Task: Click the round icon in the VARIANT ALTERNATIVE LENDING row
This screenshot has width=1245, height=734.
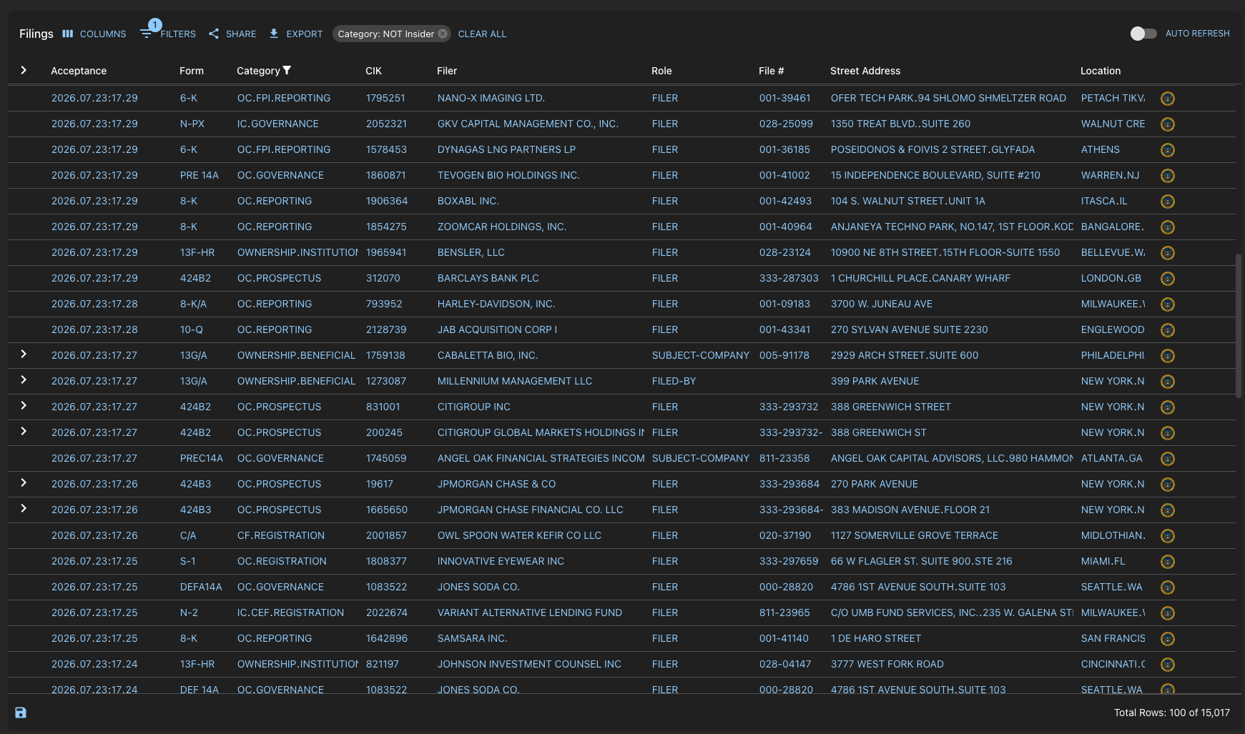Action: click(1168, 613)
